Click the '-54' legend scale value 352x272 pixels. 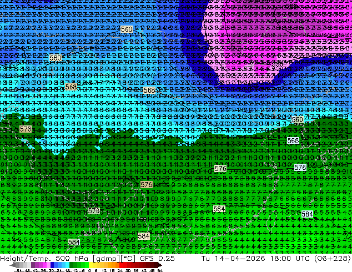[18, 270]
